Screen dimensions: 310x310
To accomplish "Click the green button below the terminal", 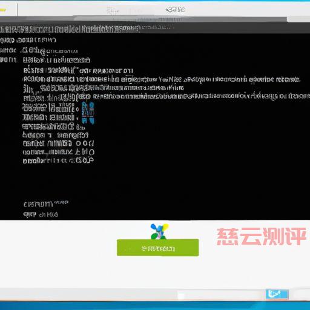I will pyautogui.click(x=157, y=248).
